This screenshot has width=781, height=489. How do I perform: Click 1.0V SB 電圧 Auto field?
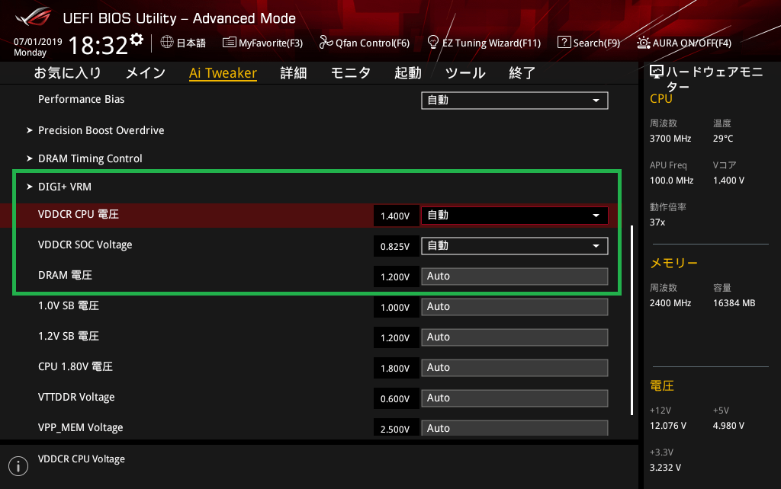[515, 307]
